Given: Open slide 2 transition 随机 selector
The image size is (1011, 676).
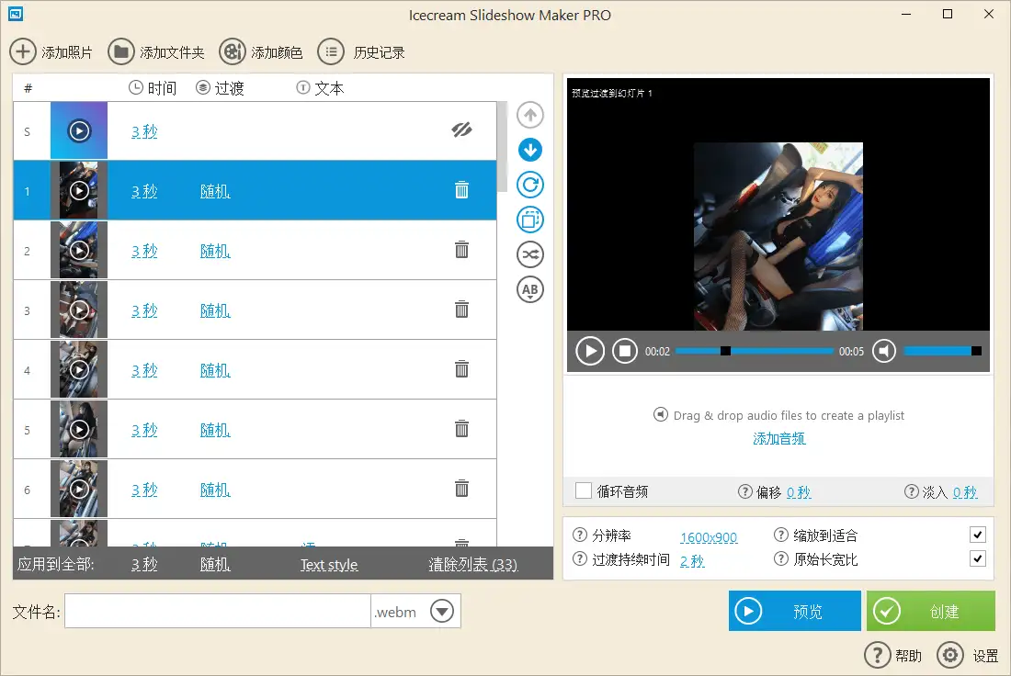Looking at the screenshot, I should [215, 251].
